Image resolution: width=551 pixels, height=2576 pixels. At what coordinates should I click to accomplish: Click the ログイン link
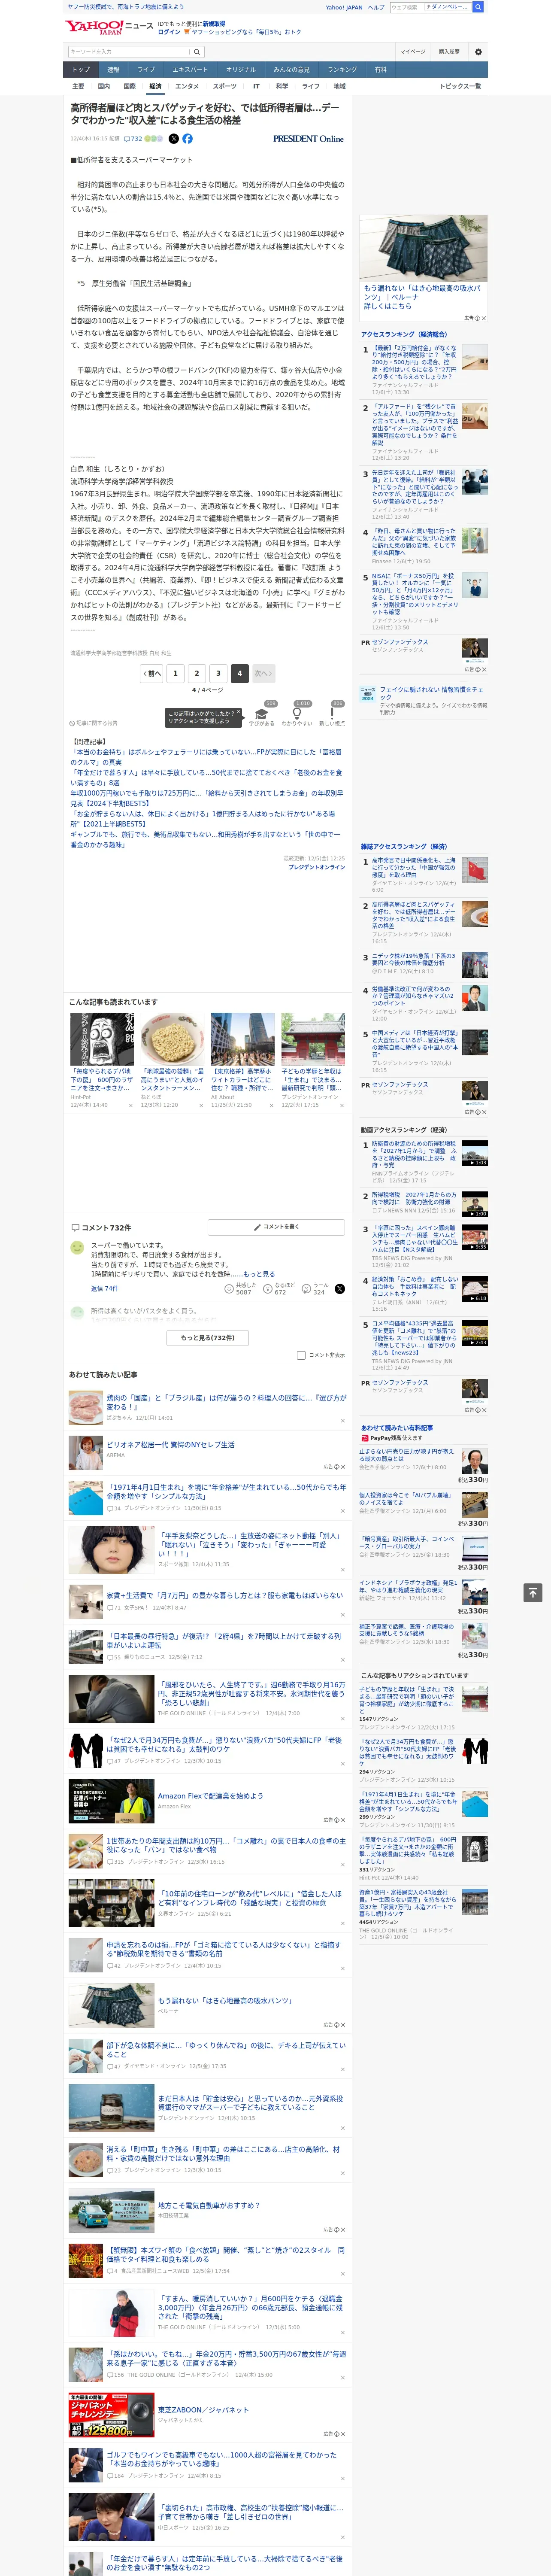click(169, 32)
